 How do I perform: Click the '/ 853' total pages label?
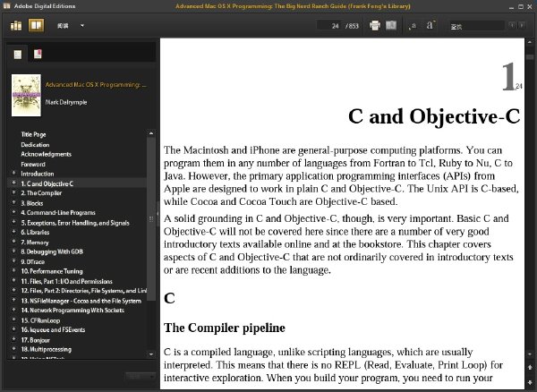(352, 26)
